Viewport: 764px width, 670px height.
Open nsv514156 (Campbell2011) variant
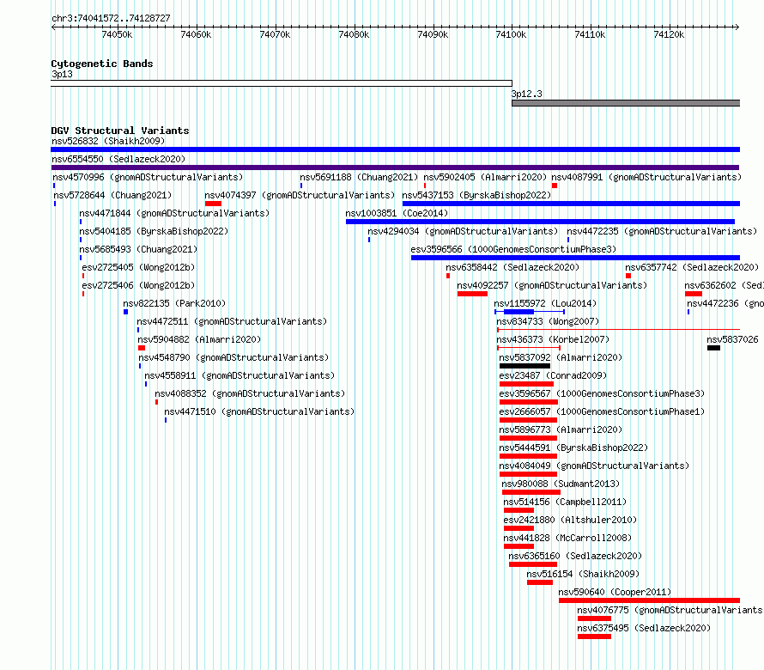coord(565,502)
